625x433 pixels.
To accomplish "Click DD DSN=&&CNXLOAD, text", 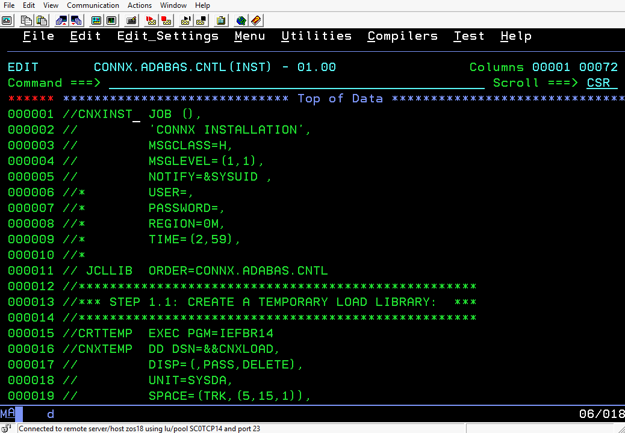I will pos(214,349).
